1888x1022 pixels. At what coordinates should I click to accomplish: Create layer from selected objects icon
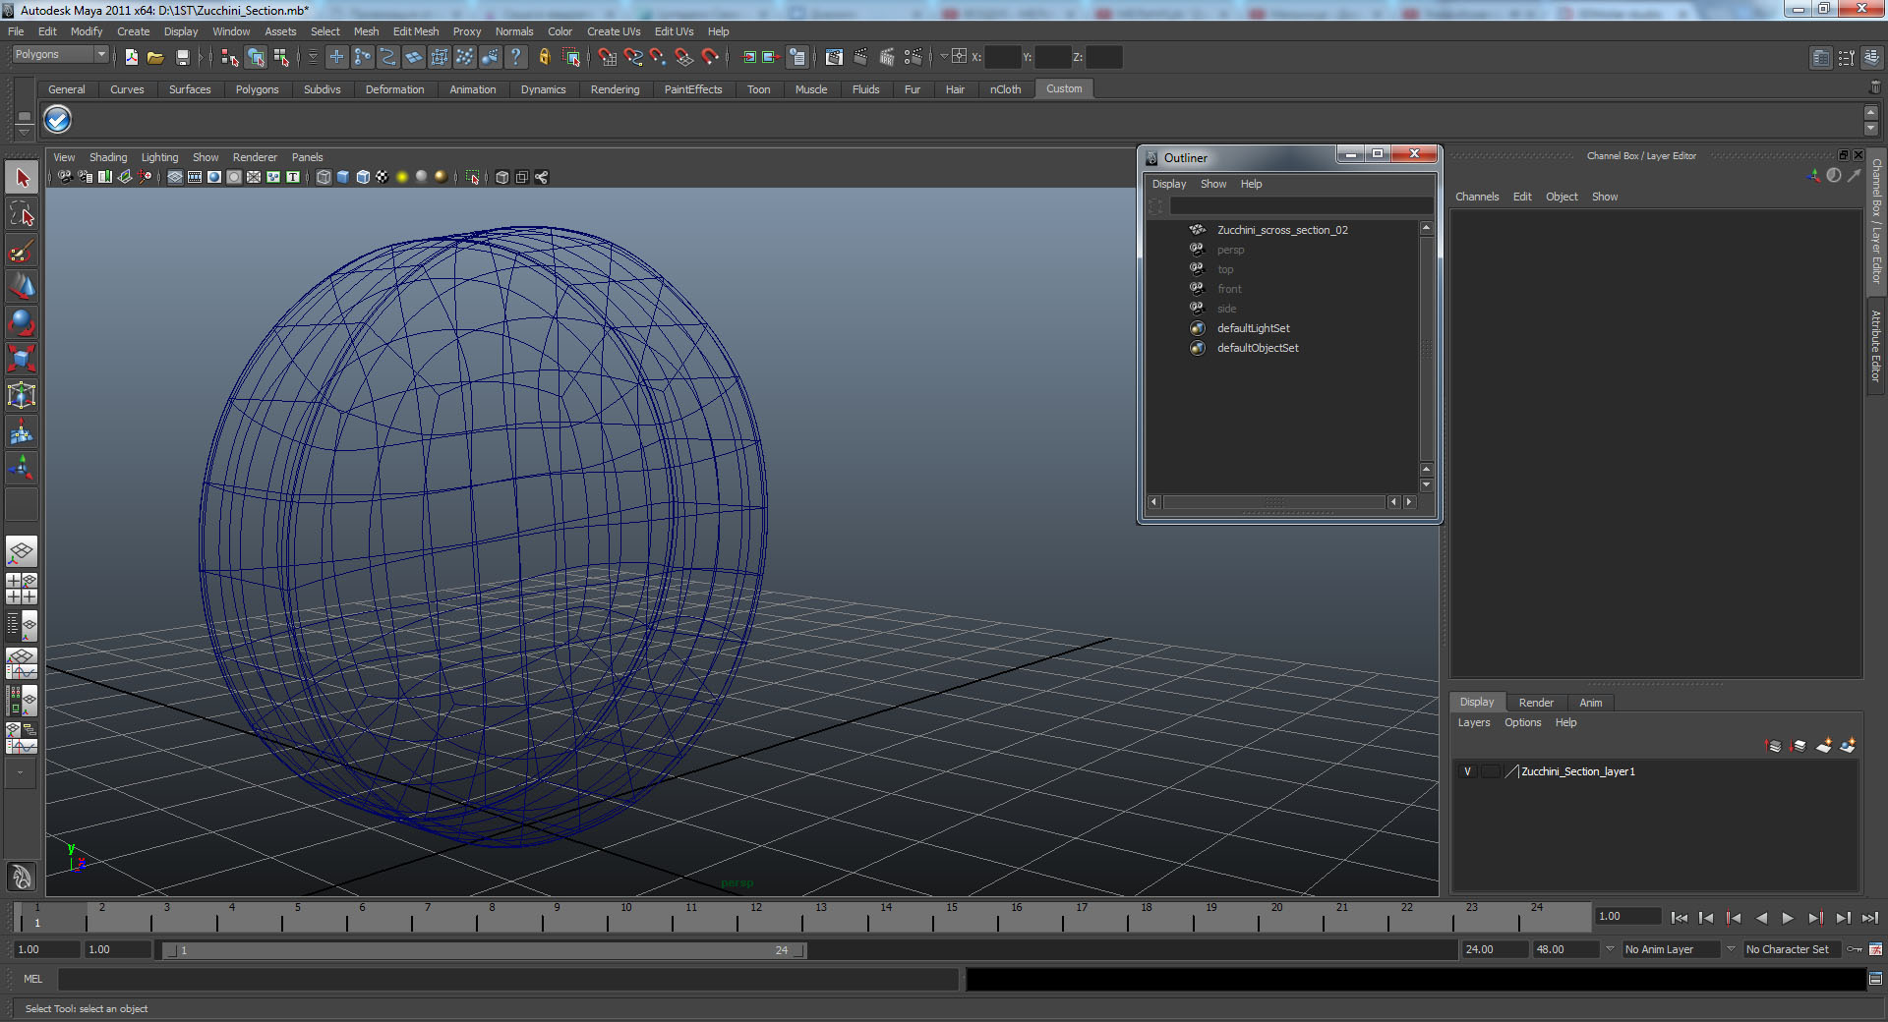[1849, 746]
